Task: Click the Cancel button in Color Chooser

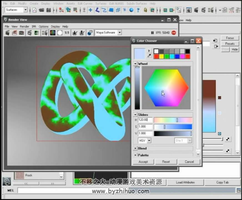Action: 189,162
